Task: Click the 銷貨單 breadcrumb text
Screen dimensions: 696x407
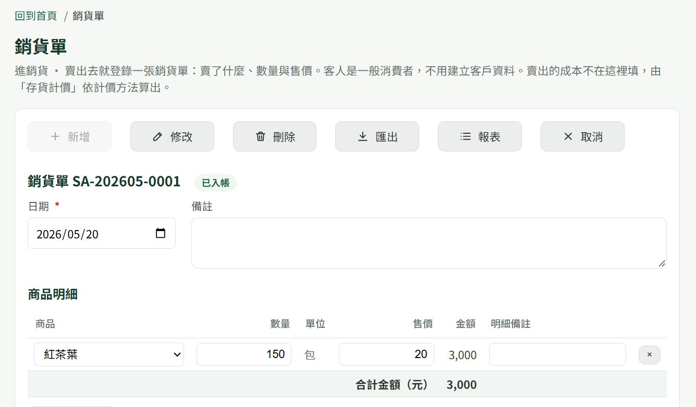Action: click(x=88, y=16)
